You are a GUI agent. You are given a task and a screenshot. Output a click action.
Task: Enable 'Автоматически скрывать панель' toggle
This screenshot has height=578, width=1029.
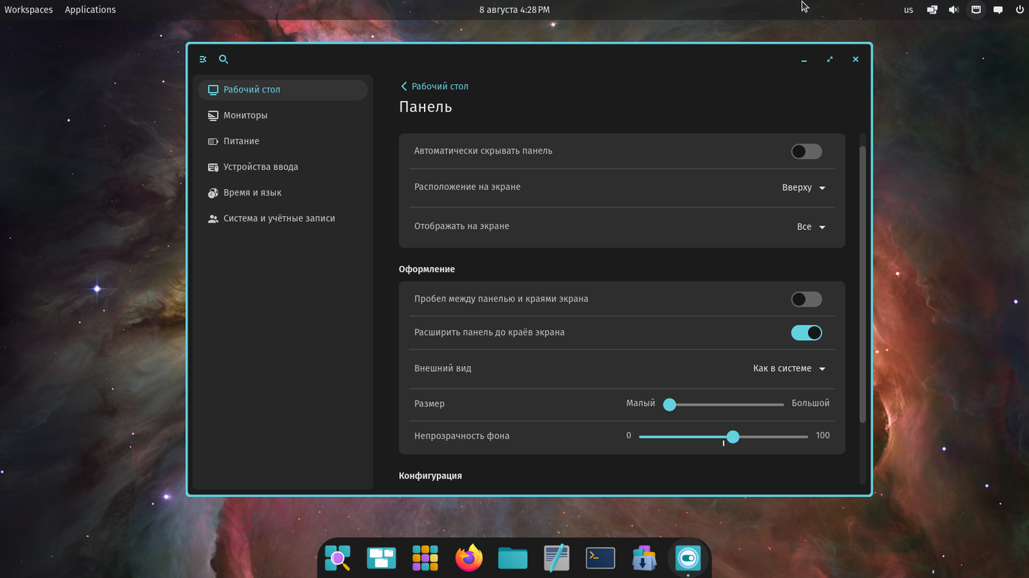click(x=806, y=152)
